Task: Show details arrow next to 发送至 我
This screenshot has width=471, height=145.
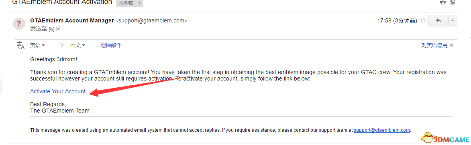Action: click(x=59, y=29)
